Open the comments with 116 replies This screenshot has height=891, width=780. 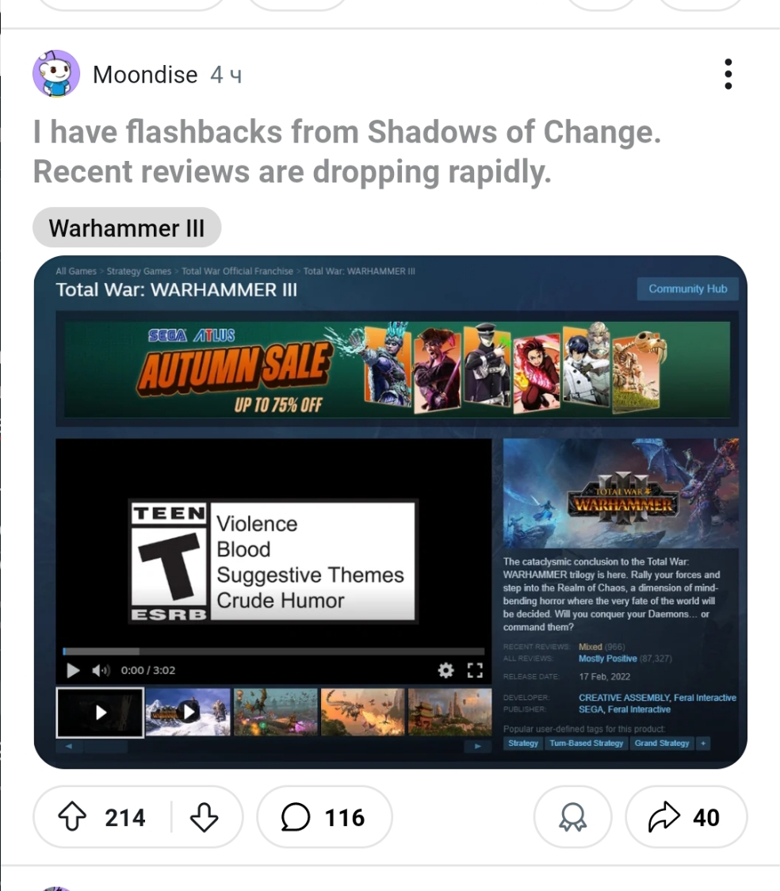[x=324, y=816]
